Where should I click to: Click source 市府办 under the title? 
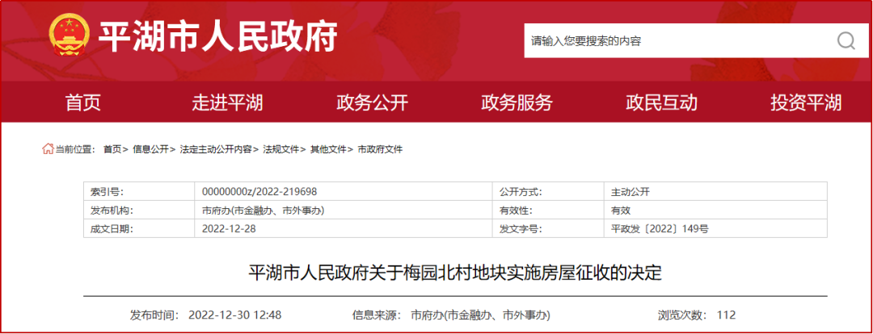[x=480, y=315]
